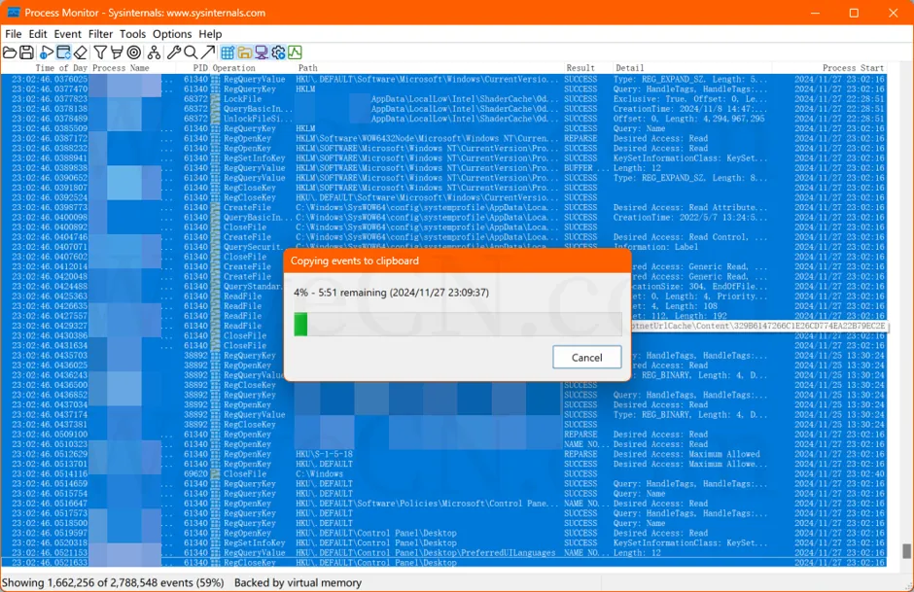Click the Find magnifier icon

coord(191,52)
